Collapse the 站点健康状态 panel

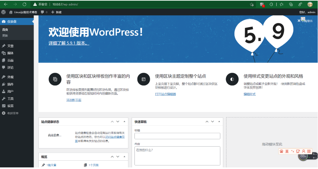pos(124,122)
